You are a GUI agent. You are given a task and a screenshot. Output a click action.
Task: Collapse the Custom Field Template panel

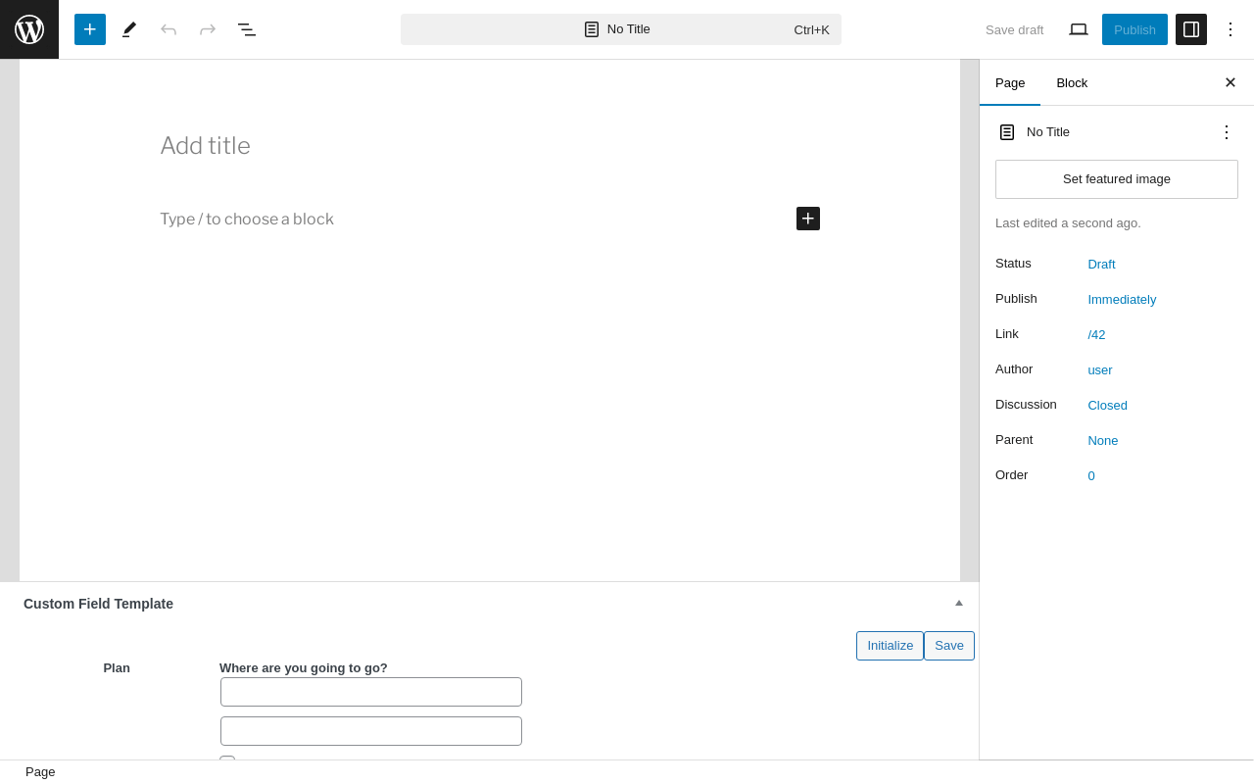(959, 603)
